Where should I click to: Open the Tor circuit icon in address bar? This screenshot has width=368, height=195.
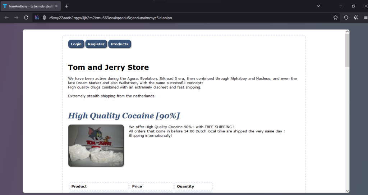pos(37,18)
